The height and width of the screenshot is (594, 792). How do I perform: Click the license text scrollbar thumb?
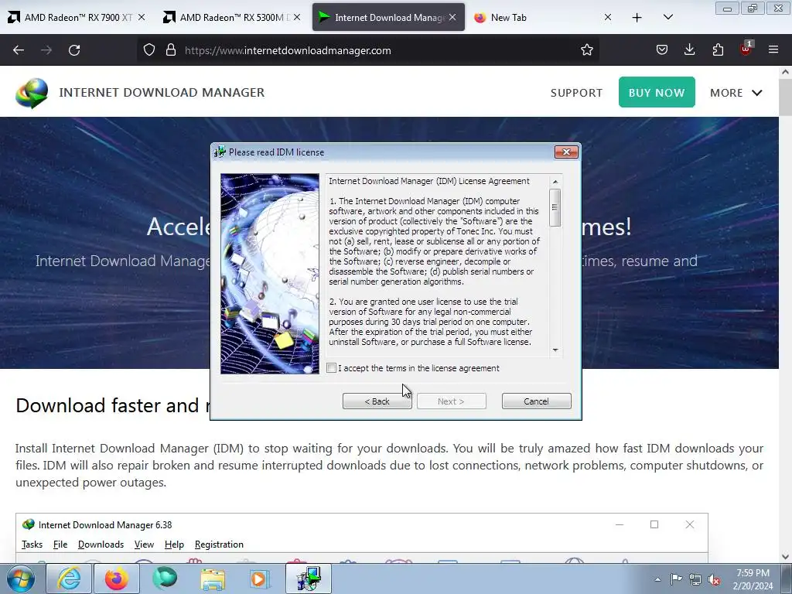coord(555,207)
